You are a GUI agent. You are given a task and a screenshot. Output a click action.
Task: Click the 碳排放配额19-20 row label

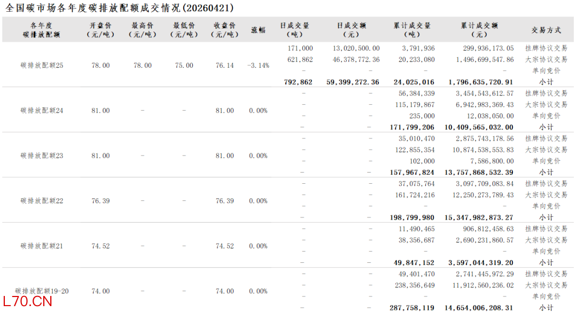(x=42, y=291)
